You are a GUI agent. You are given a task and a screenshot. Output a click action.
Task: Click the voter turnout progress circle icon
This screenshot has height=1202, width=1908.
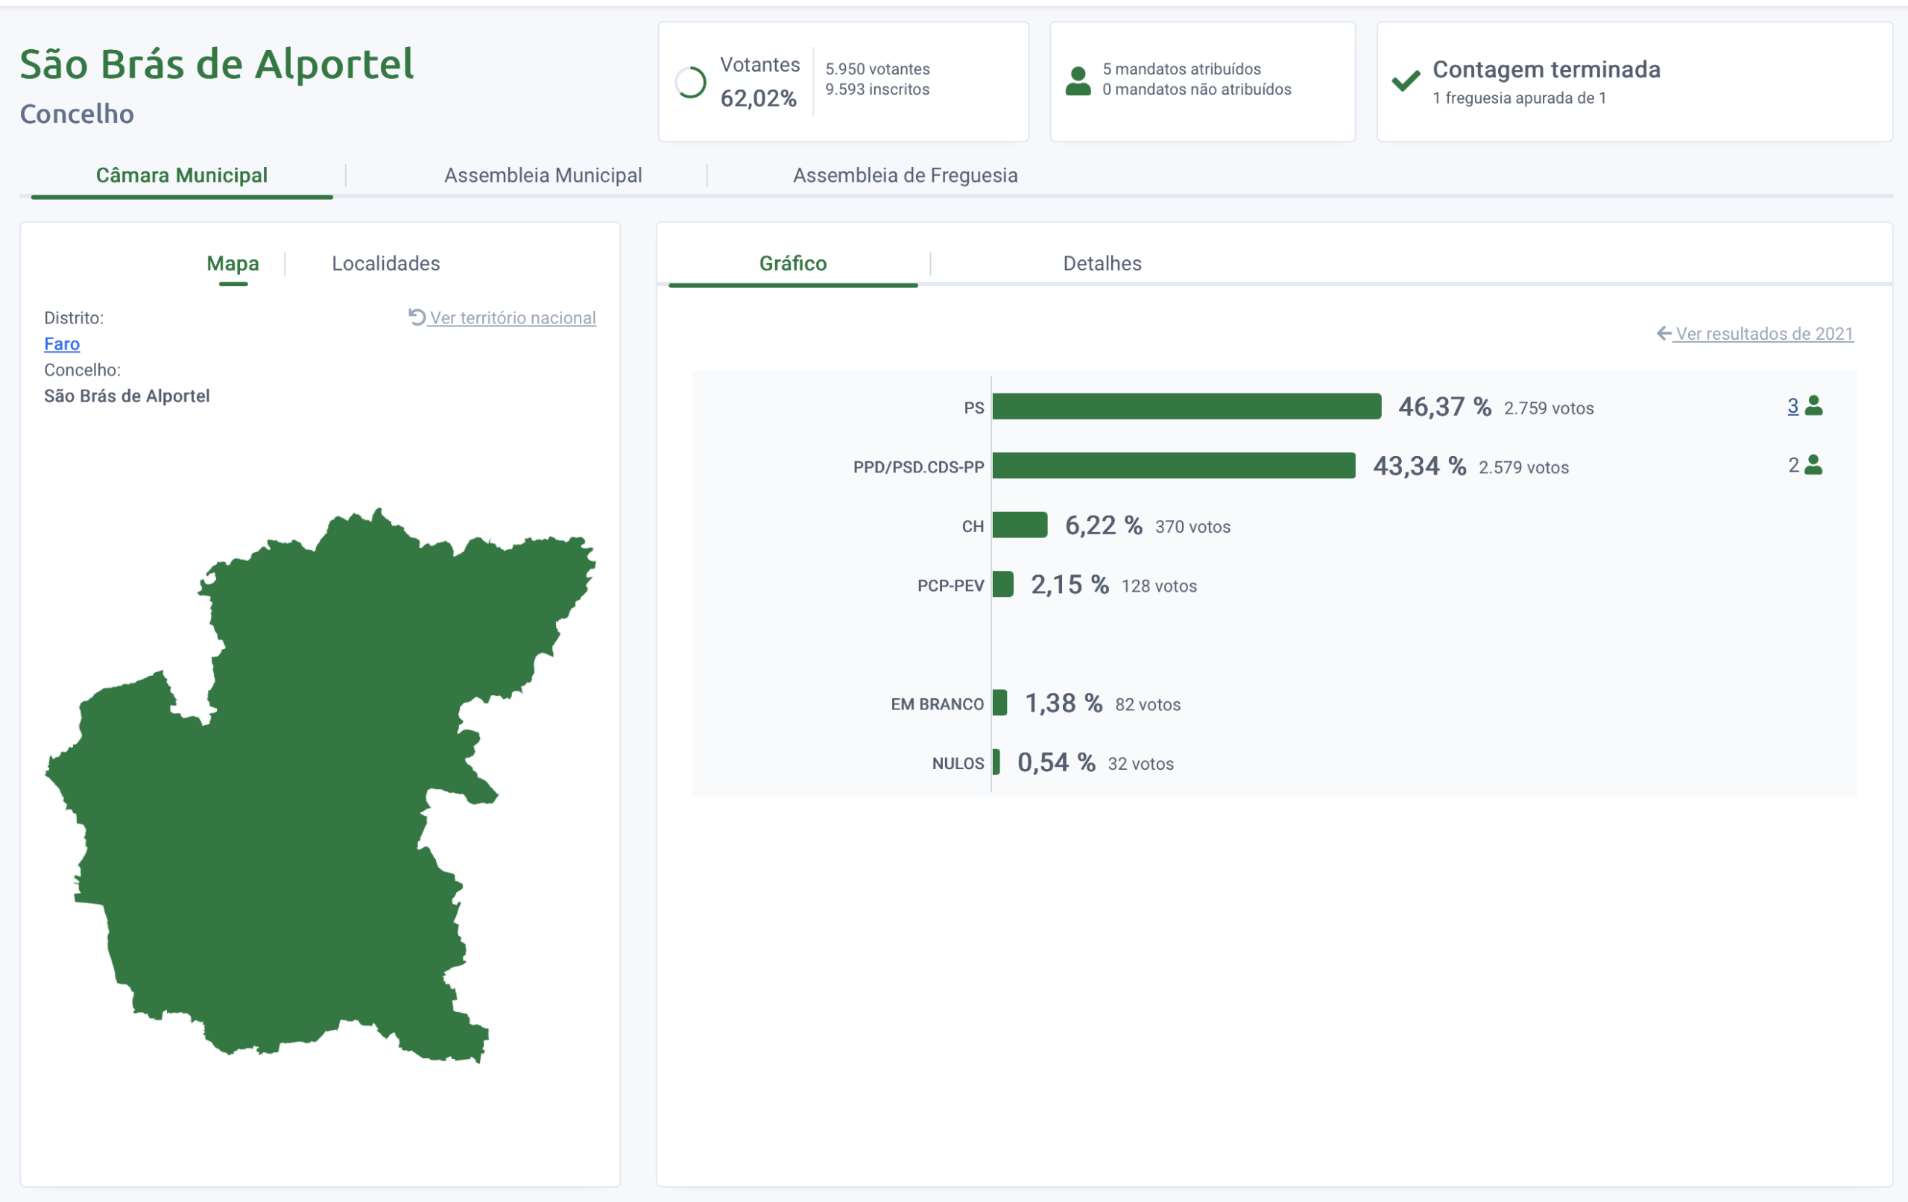[690, 83]
